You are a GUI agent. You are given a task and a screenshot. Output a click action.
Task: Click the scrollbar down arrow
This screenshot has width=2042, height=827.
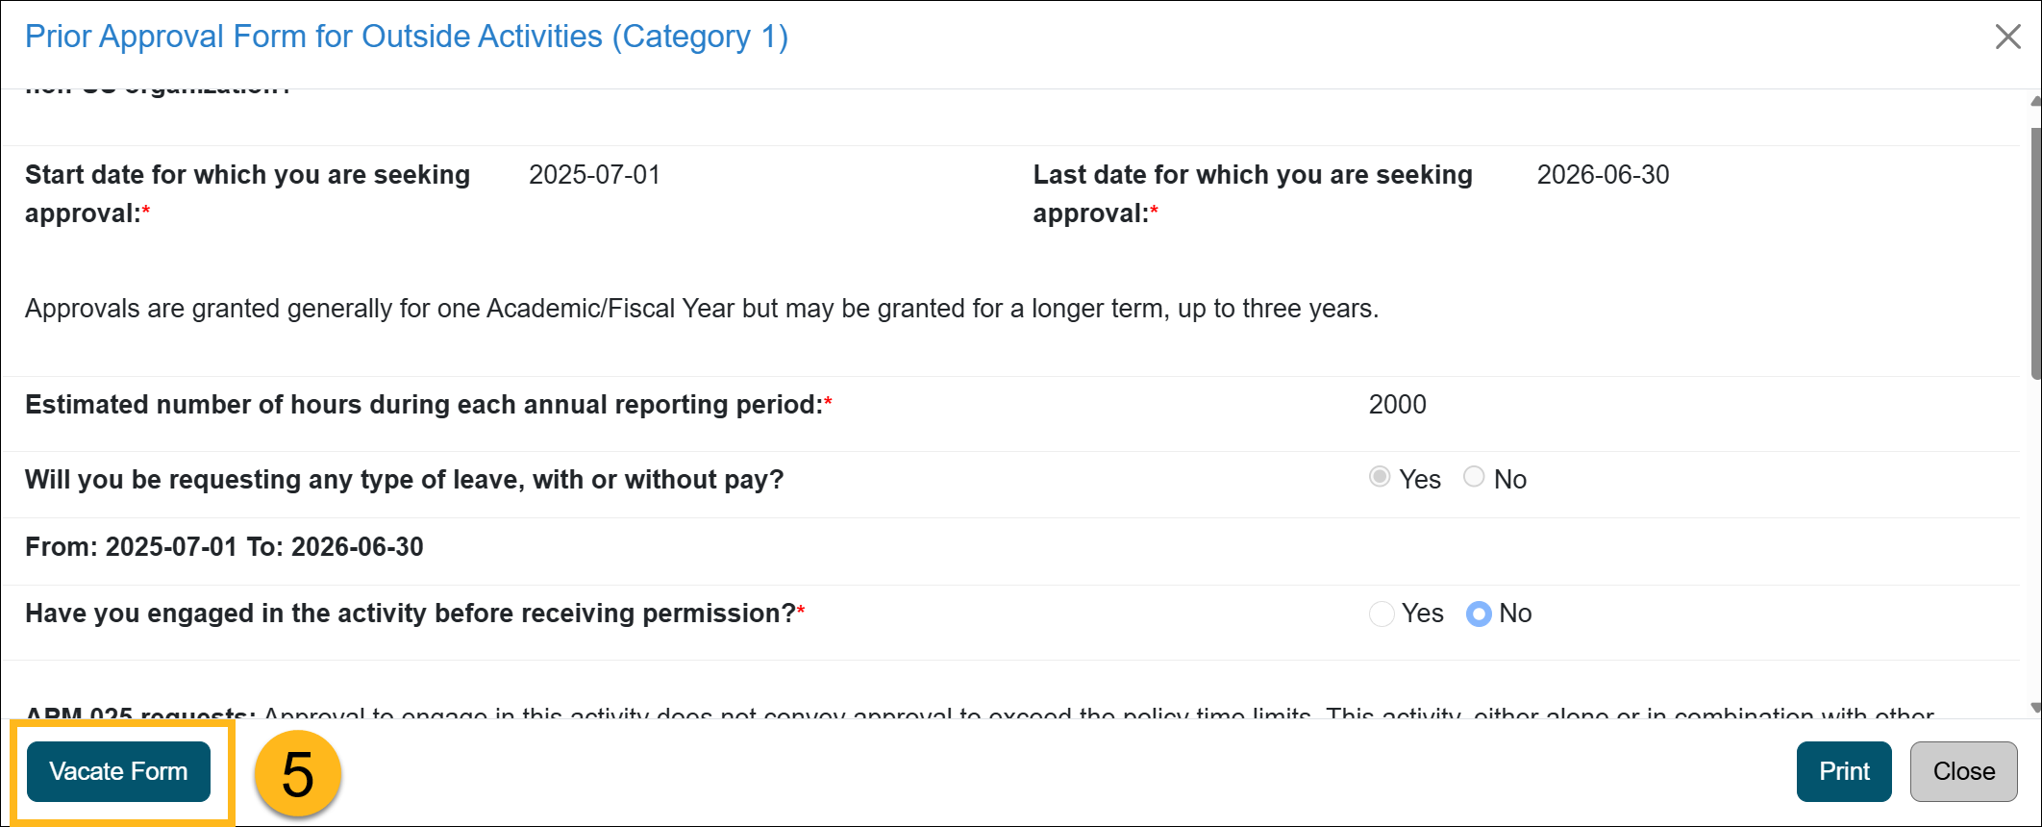click(x=2035, y=708)
